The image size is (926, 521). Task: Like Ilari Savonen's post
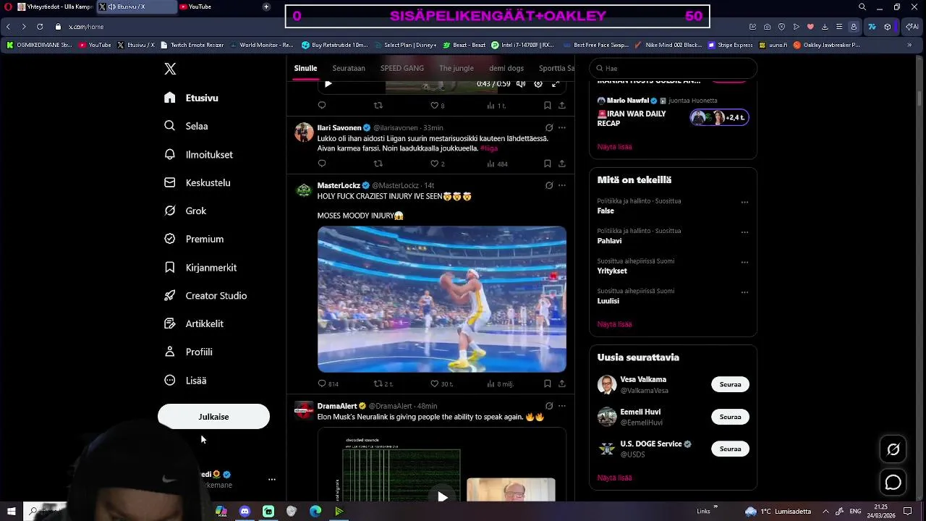click(434, 164)
